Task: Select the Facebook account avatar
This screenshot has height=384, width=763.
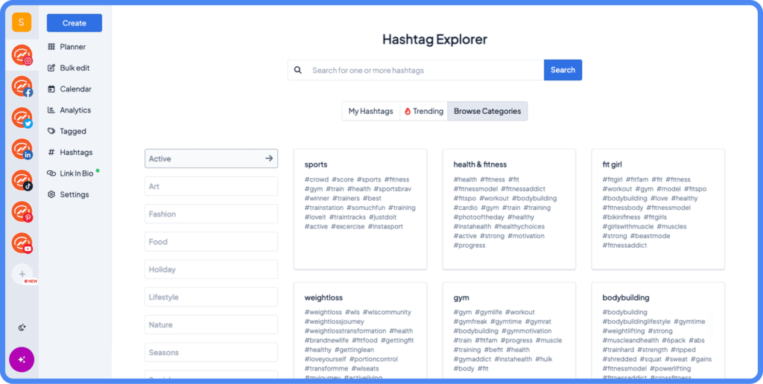Action: 22,86
